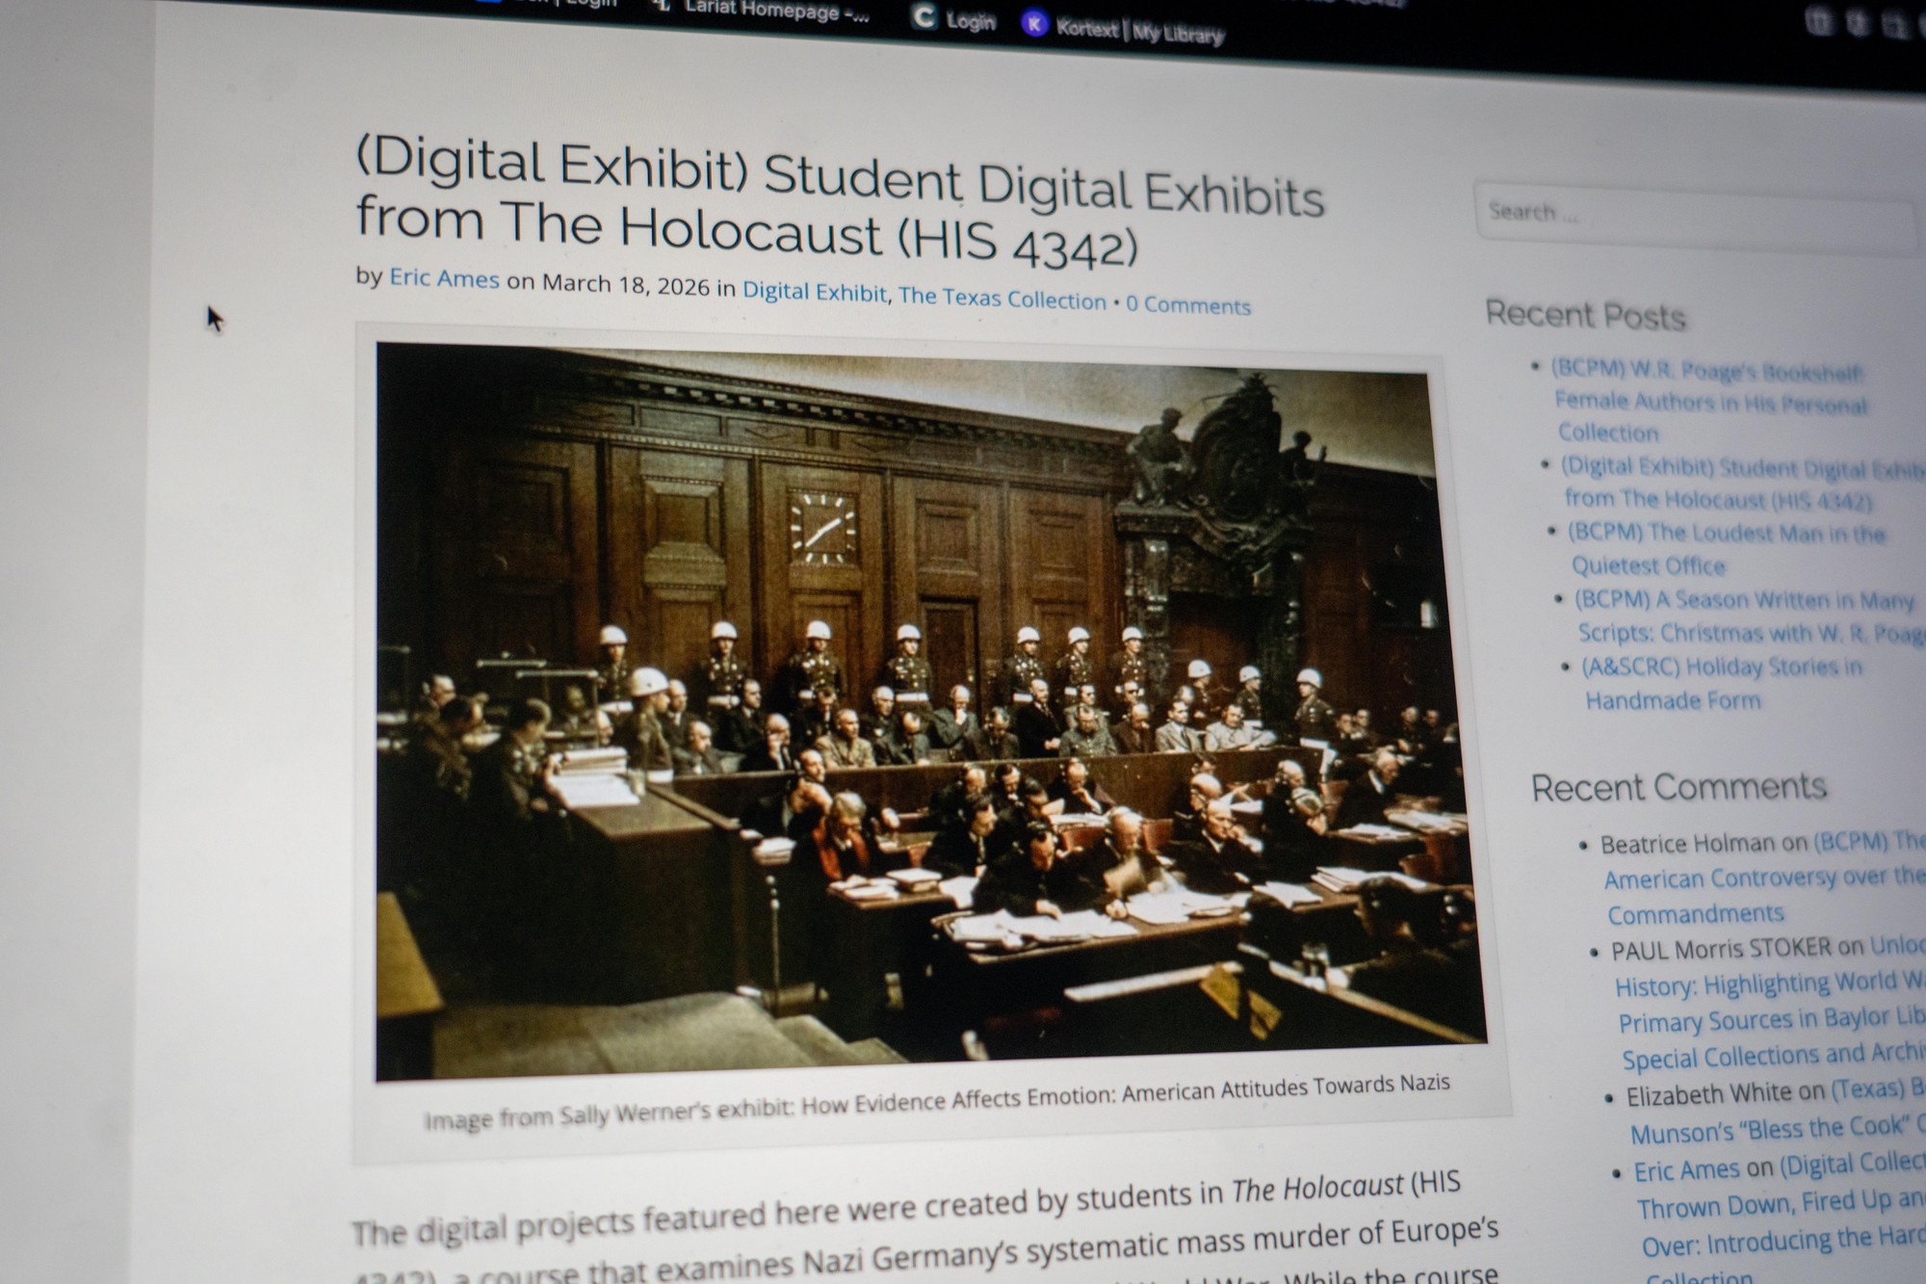Screen dimensions: 1926x1284
Task: Select the Lariat Homepage bookmark favicon
Action: click(662, 9)
